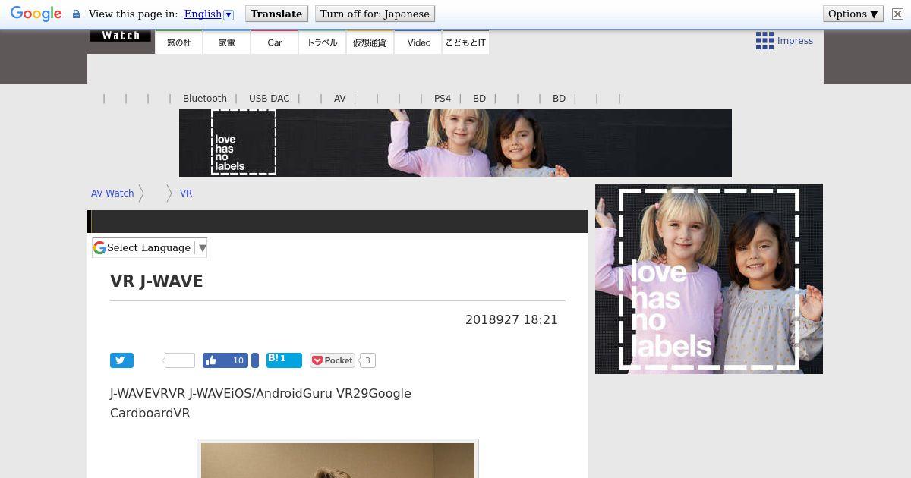Click the secure lock icon in translate bar
The width and height of the screenshot is (911, 478).
(x=76, y=14)
